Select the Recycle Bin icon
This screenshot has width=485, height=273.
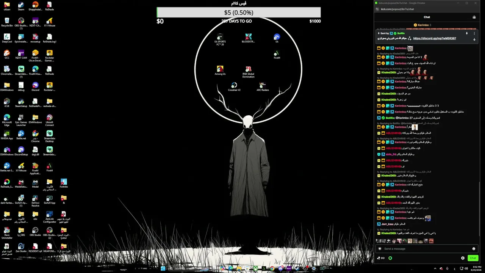(x=7, y=22)
